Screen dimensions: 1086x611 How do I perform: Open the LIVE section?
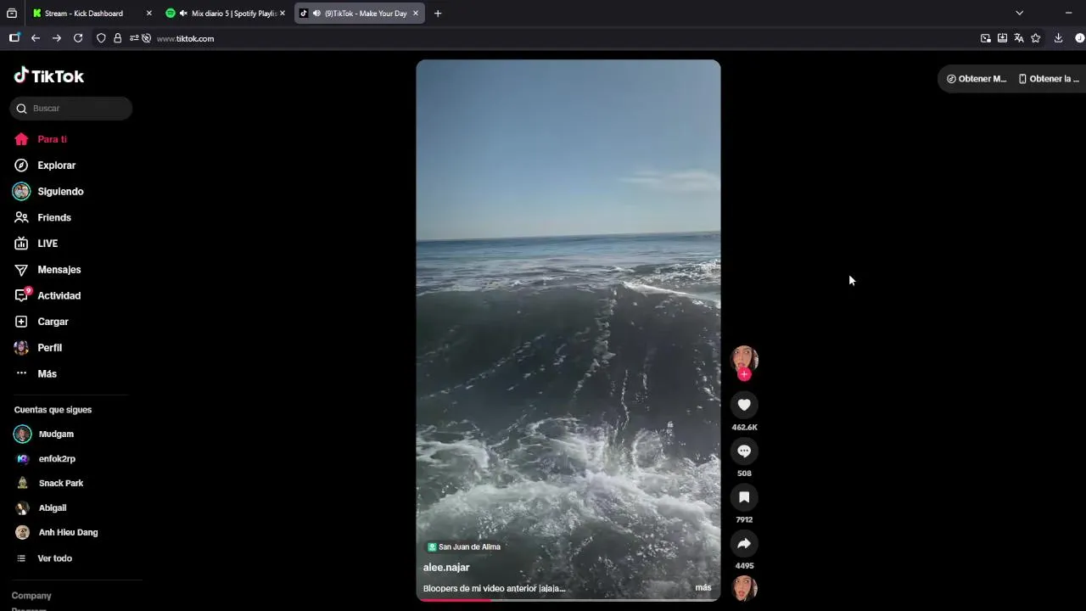(x=36, y=244)
